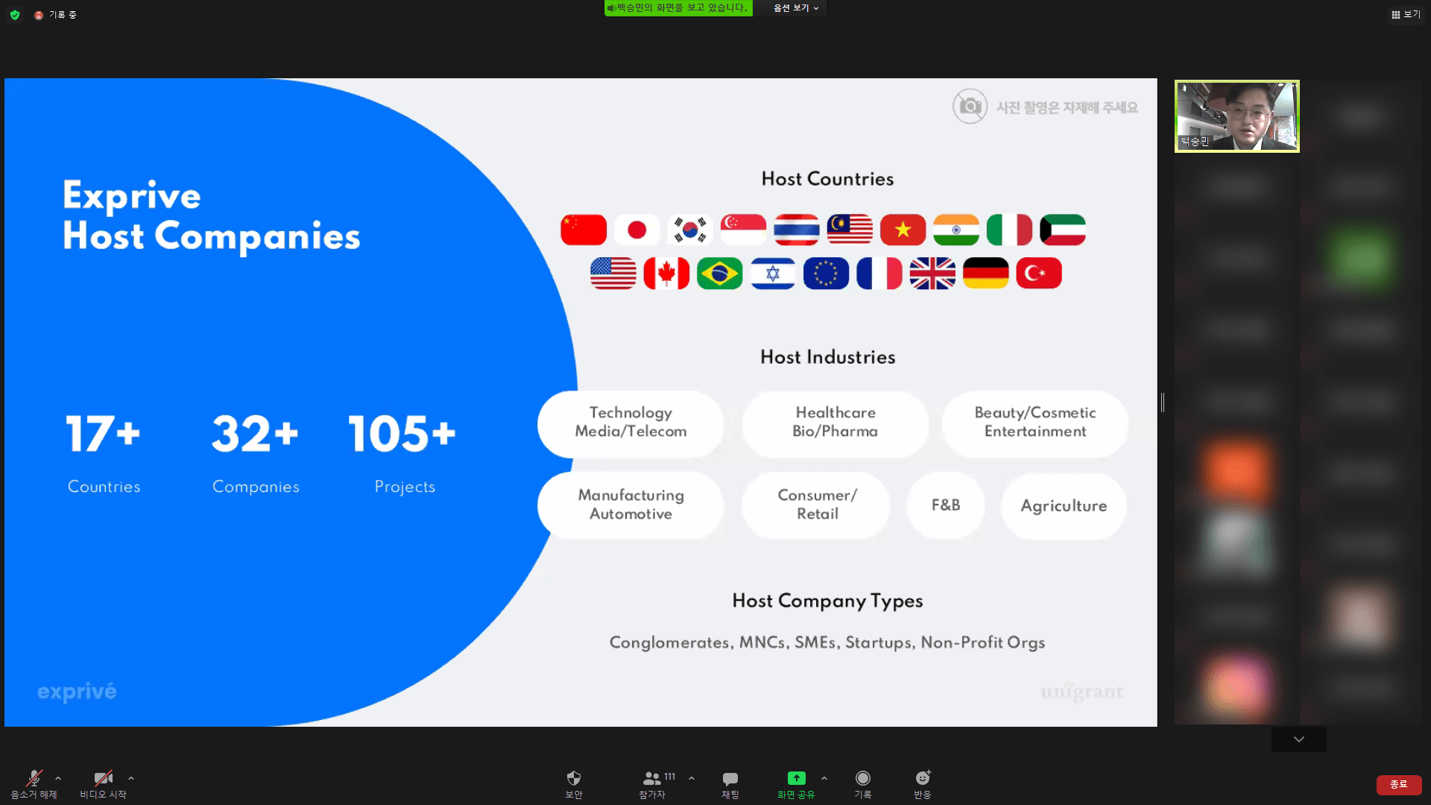
Task: Click the Thailand flag icon
Action: (797, 230)
